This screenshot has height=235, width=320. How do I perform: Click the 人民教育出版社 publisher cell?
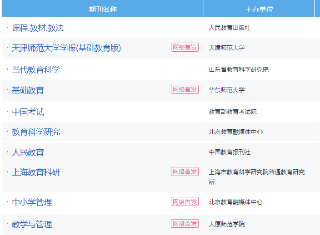[x=230, y=28]
